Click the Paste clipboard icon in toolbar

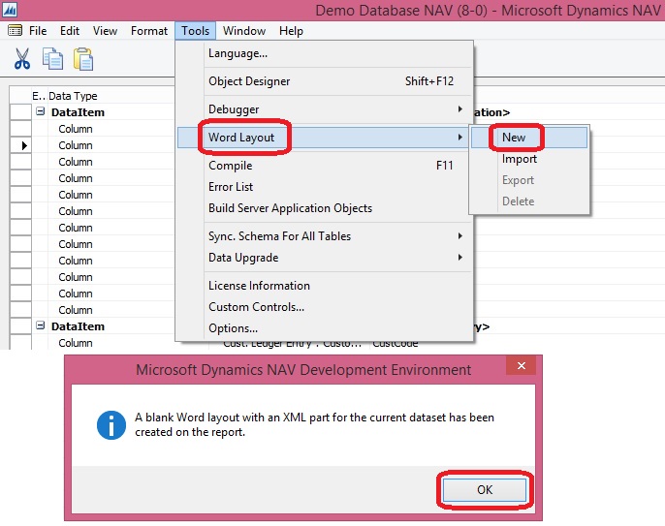pyautogui.click(x=84, y=59)
